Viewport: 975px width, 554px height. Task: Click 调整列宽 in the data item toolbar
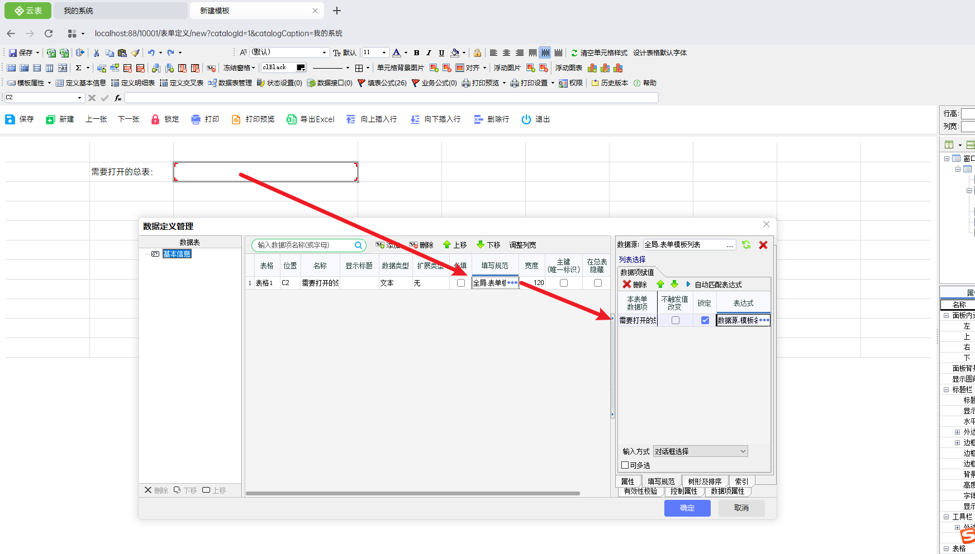click(x=522, y=245)
